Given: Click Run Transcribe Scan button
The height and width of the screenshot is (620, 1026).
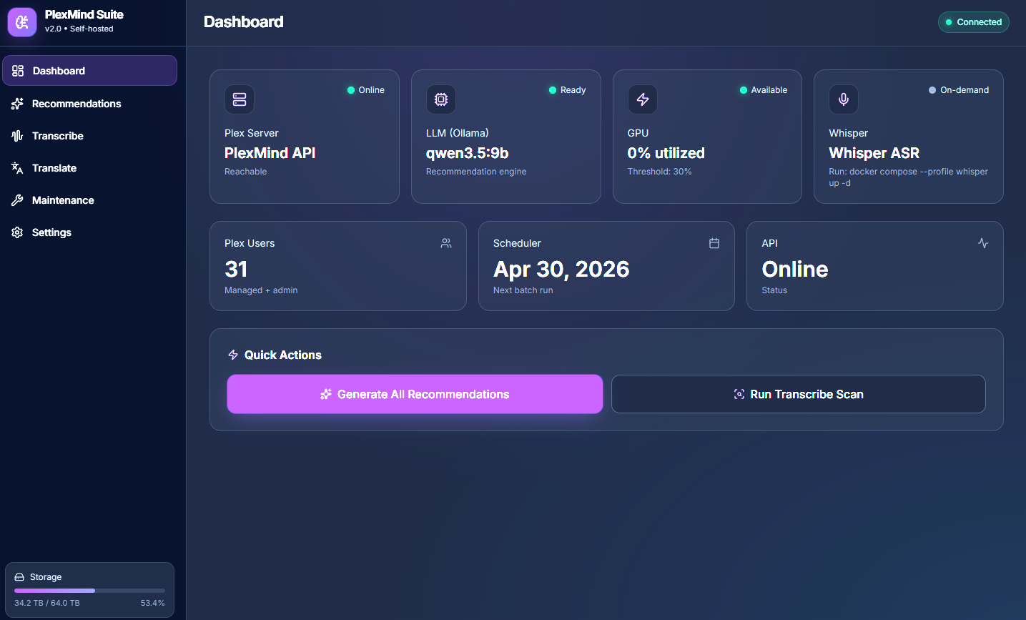Looking at the screenshot, I should pyautogui.click(x=799, y=394).
